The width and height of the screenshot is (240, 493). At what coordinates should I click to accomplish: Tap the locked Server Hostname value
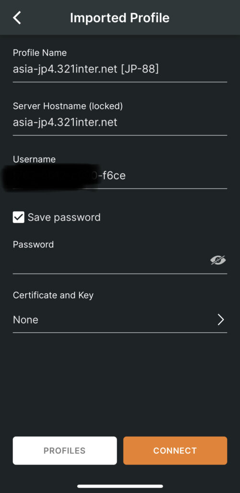coord(65,122)
